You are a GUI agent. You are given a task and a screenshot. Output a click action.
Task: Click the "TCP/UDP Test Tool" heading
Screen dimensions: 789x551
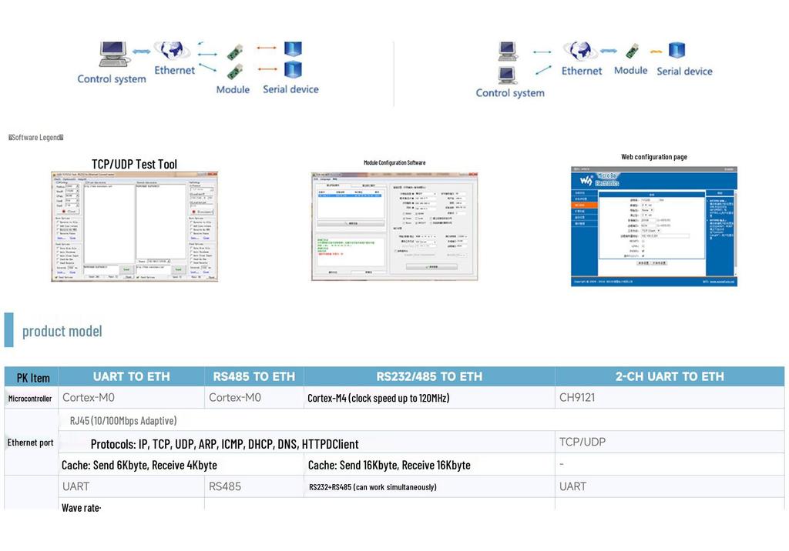pos(134,165)
